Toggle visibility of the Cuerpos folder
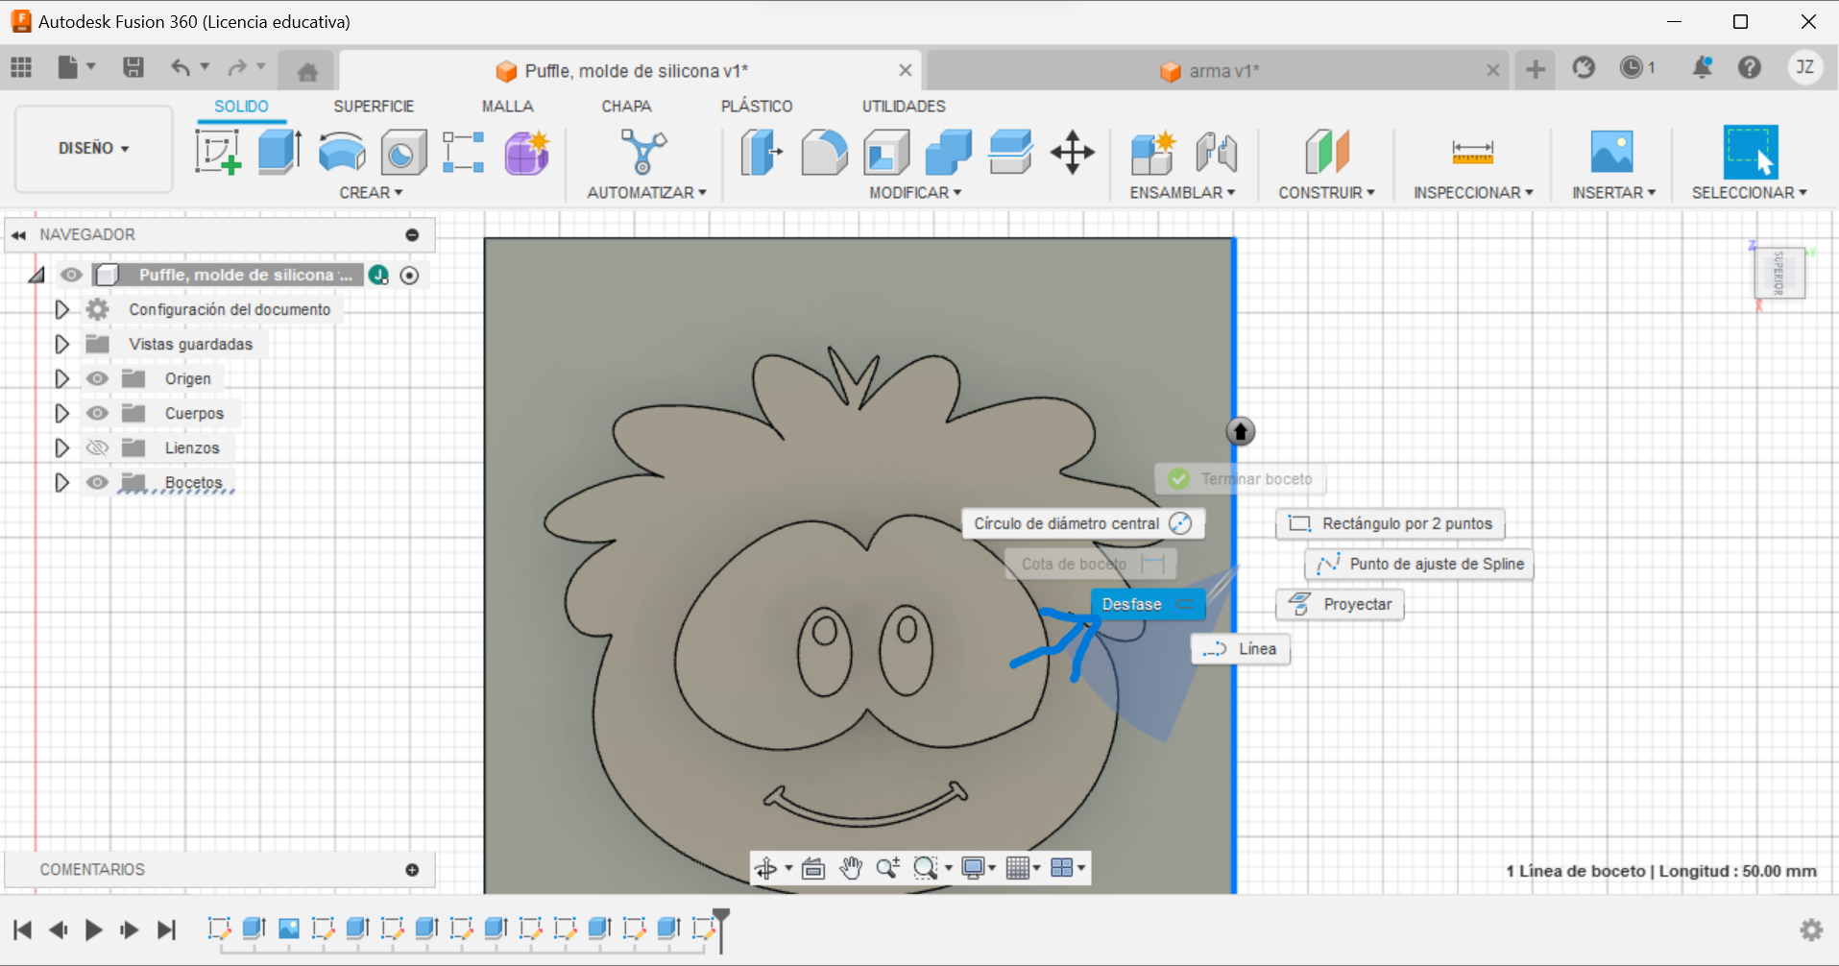The height and width of the screenshot is (966, 1839). (97, 413)
